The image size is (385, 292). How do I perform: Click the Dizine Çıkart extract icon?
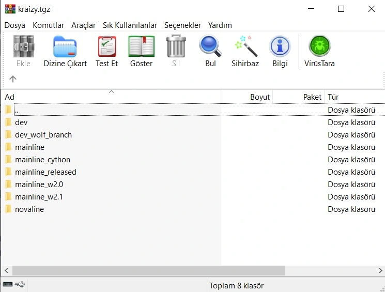point(65,47)
